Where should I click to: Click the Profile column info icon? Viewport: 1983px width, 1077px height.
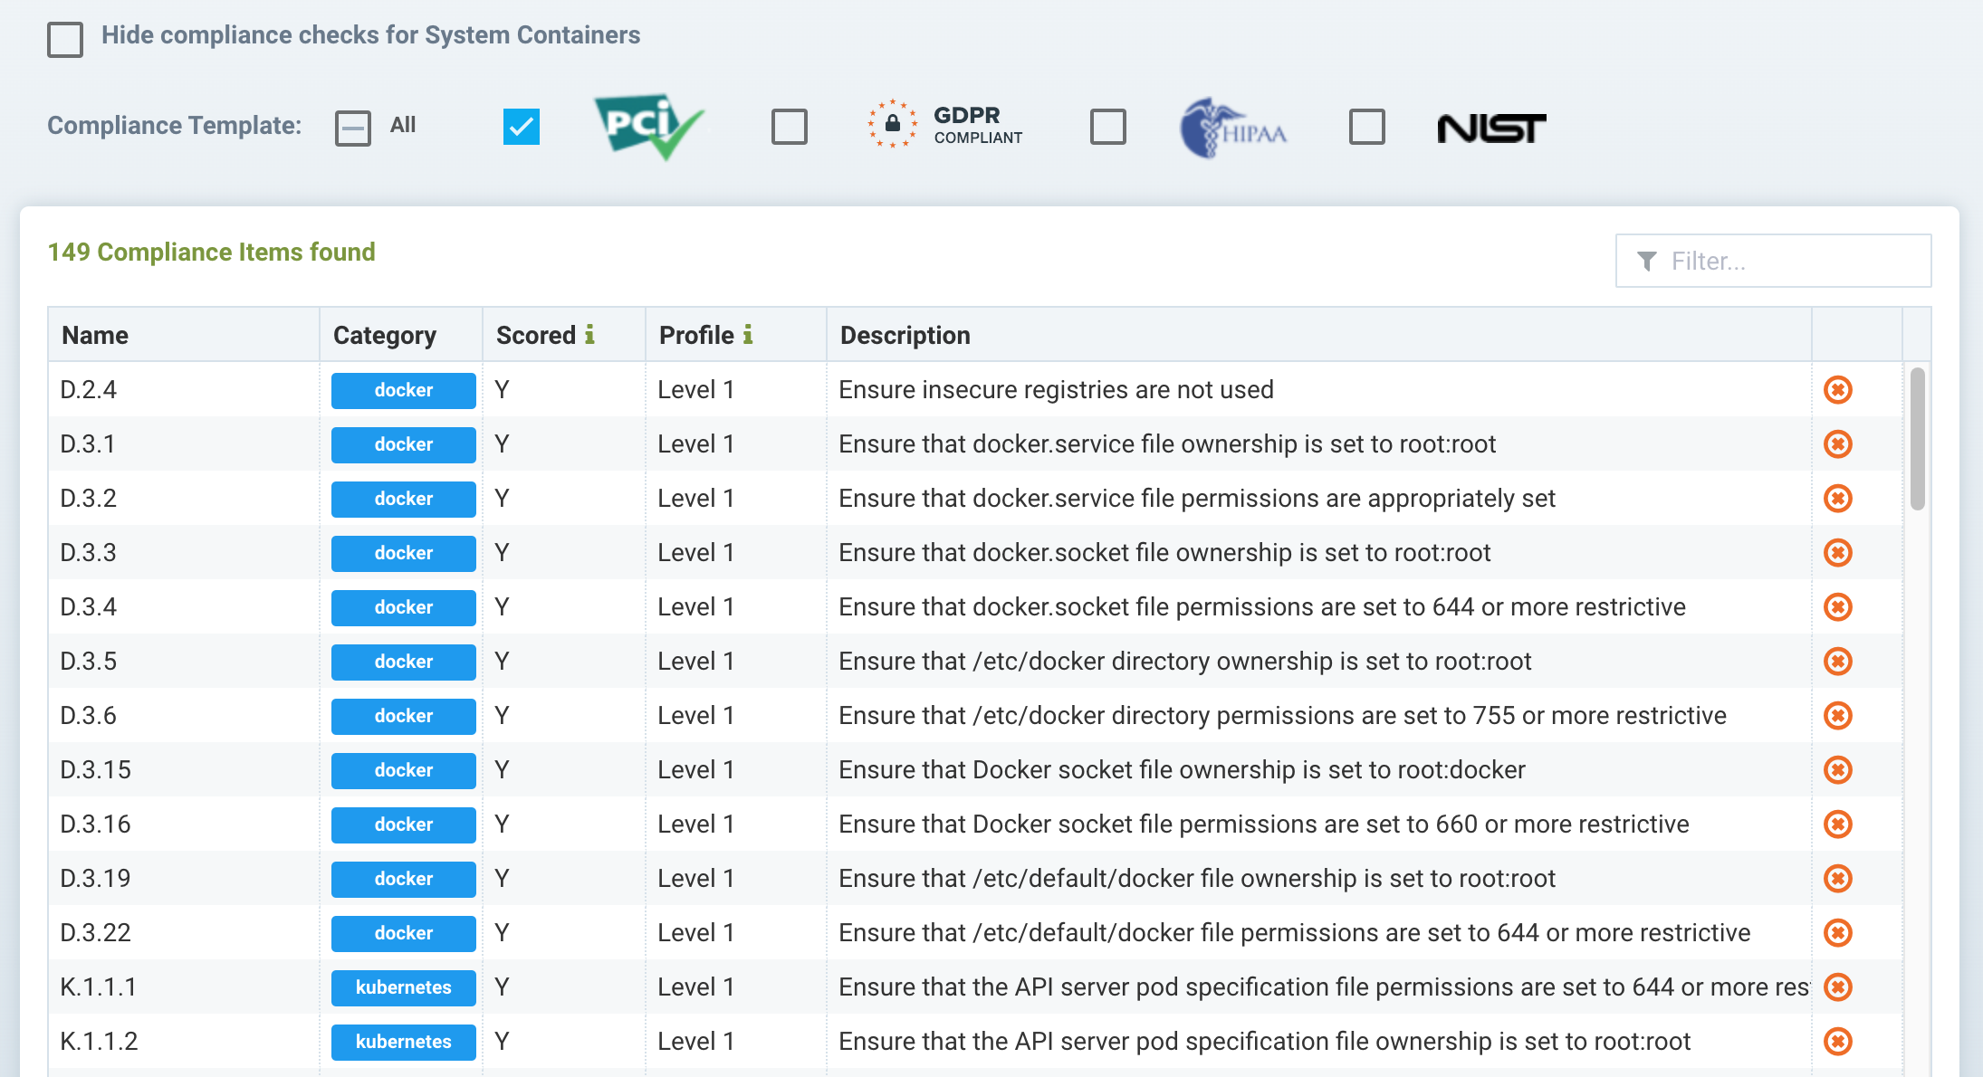[748, 335]
